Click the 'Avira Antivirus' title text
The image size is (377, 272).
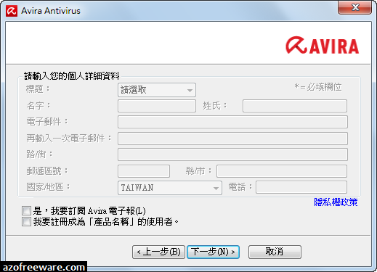click(51, 11)
